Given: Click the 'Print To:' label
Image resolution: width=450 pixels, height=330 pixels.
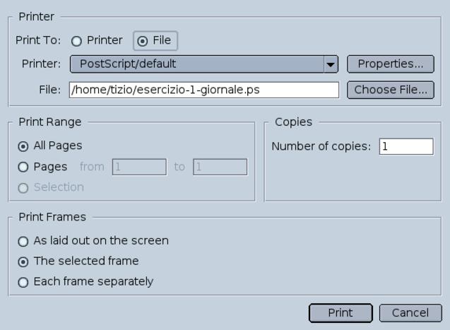Looking at the screenshot, I should pos(38,41).
